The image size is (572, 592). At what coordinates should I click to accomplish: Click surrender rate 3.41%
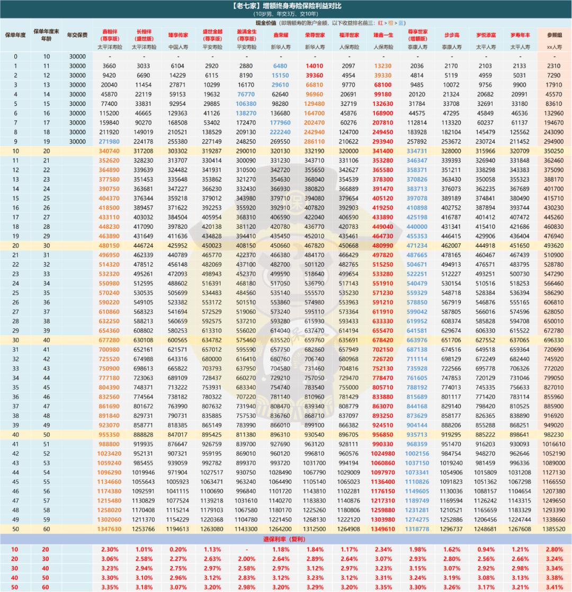tap(555, 587)
